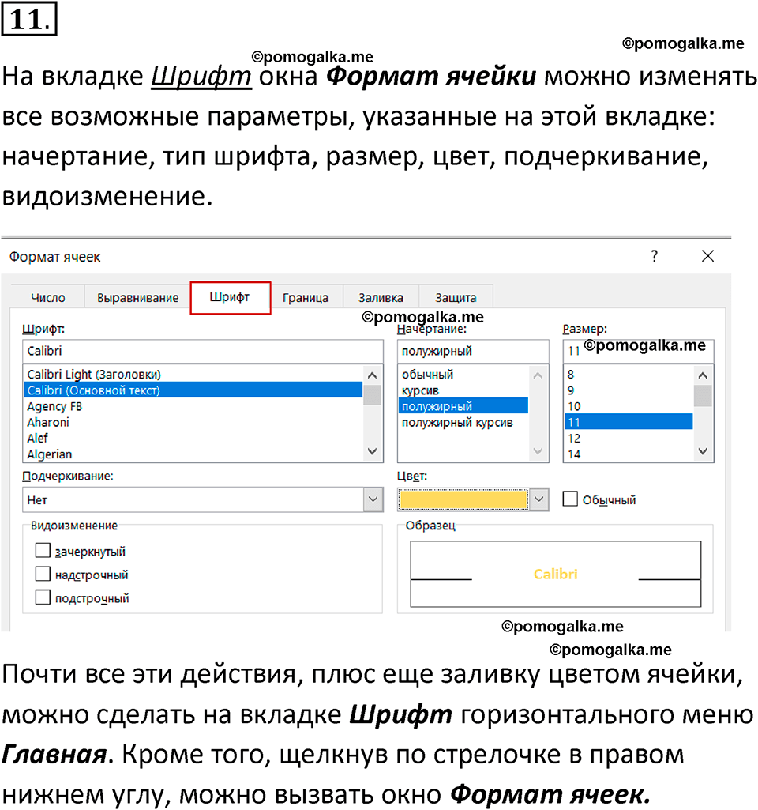Screen dimensions: 758x810
Task: Pick the Algerian font
Action: [193, 454]
